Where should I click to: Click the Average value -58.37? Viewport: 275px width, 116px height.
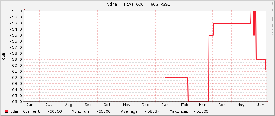click(152, 111)
